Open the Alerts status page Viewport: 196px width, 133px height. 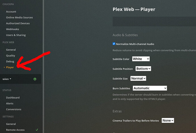(10, 103)
